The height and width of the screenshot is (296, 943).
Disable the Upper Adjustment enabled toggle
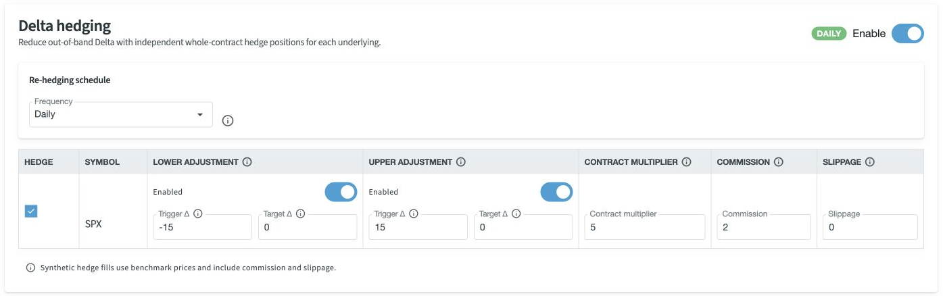click(x=556, y=192)
